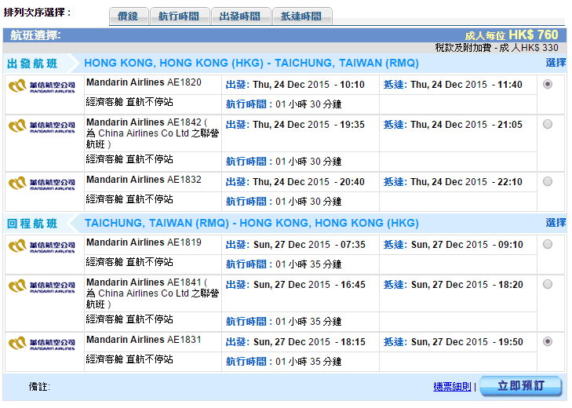Sort flights by 價錢 tab
This screenshot has width=572, height=408.
click(127, 16)
